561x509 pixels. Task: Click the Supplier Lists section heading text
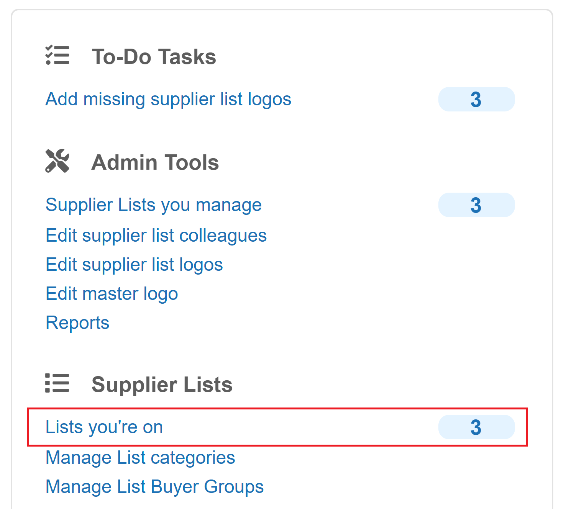point(162,385)
